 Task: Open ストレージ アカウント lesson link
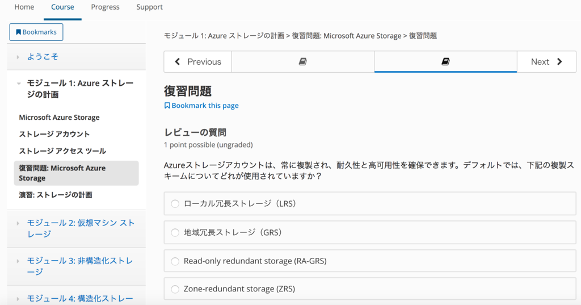[x=54, y=134]
